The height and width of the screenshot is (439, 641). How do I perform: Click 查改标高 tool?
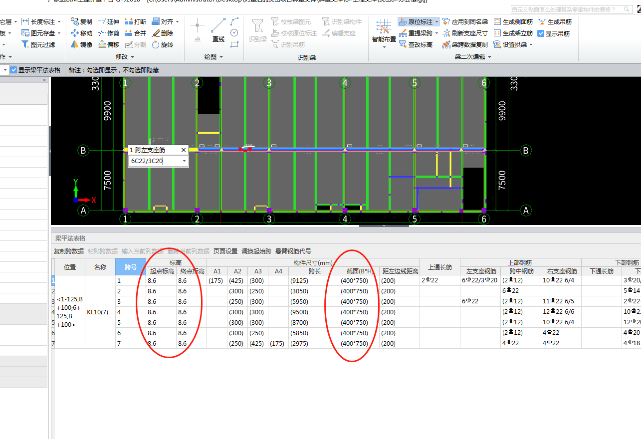(416, 44)
